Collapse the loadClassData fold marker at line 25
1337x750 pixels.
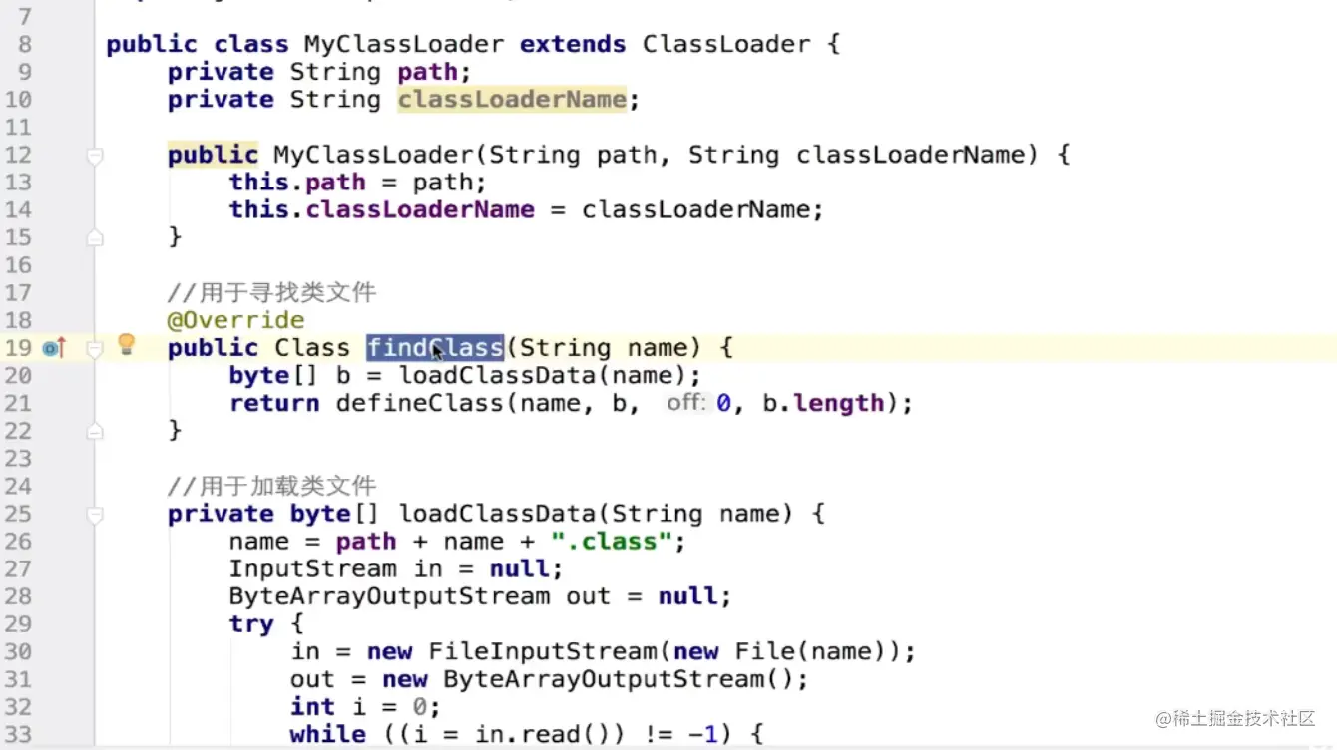tap(94, 513)
